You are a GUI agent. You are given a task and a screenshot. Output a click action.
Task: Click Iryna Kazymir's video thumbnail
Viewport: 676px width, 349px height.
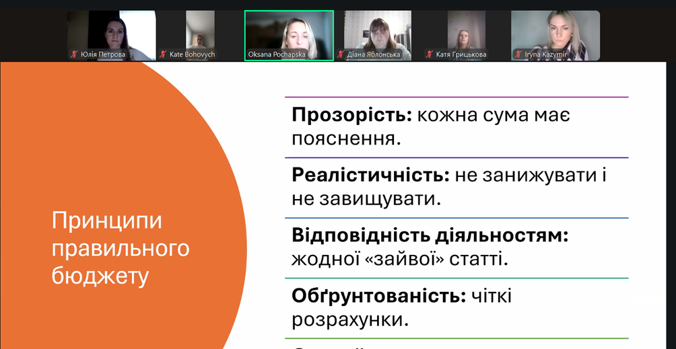555,32
